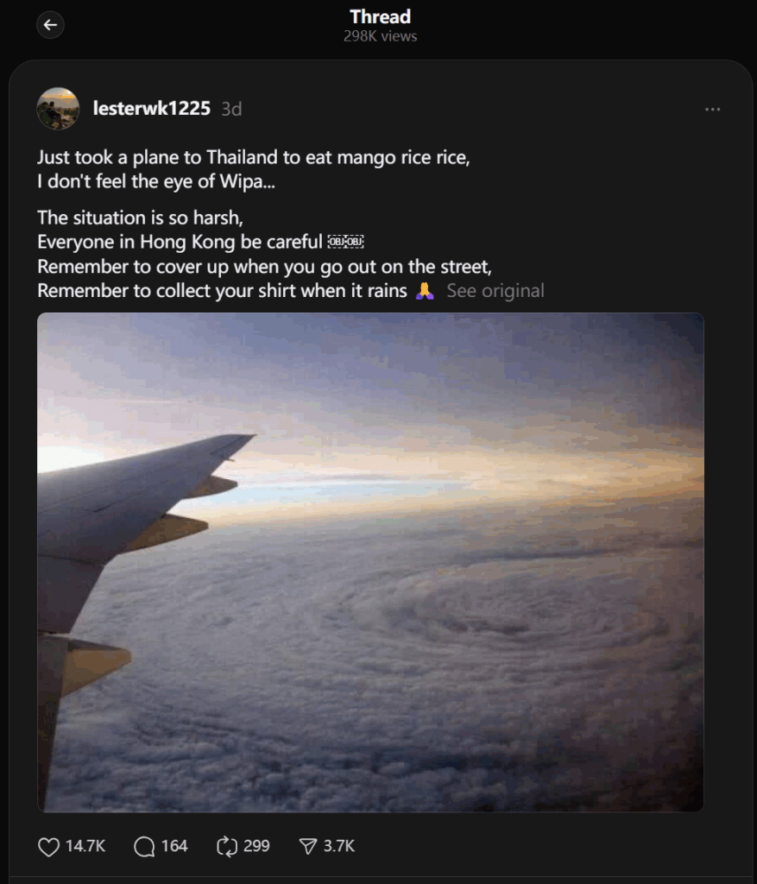Viewport: 757px width, 884px height.
Task: Click the praying hands emoji in post
Action: 425,291
